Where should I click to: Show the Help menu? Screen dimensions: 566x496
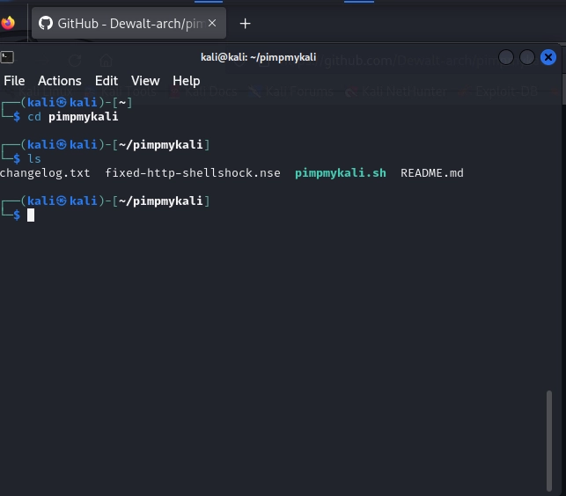(186, 81)
